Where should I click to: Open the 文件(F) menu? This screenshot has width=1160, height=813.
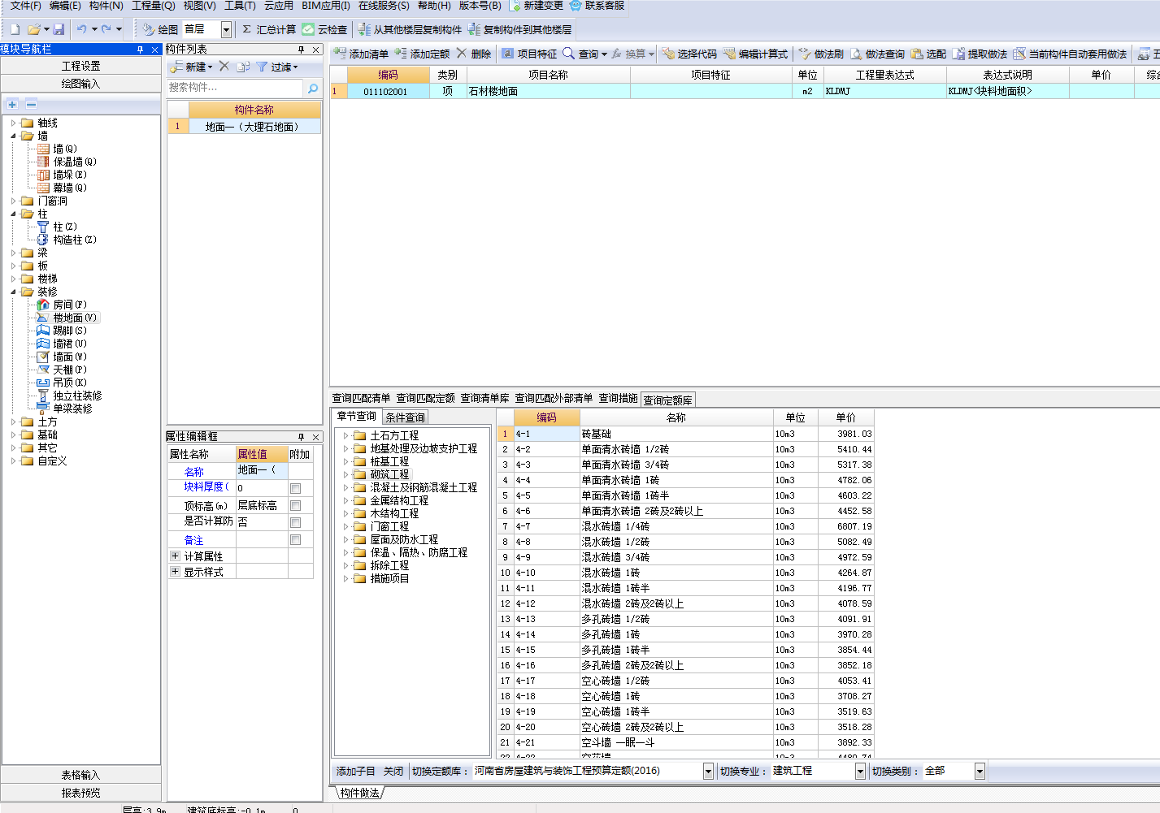click(25, 6)
